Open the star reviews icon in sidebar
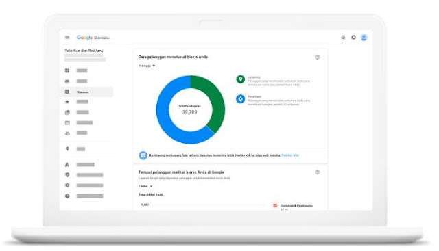 point(67,102)
